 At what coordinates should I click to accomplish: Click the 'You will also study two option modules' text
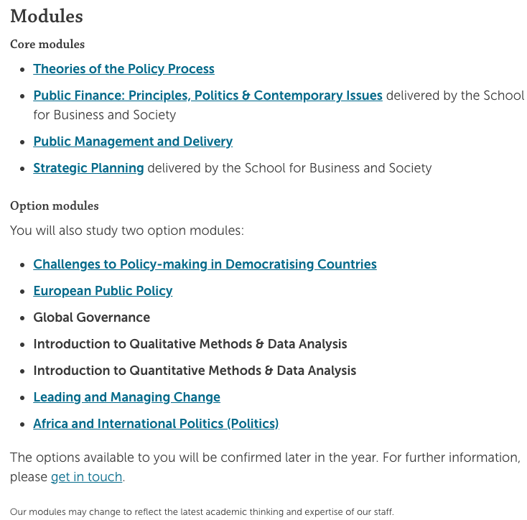[127, 231]
